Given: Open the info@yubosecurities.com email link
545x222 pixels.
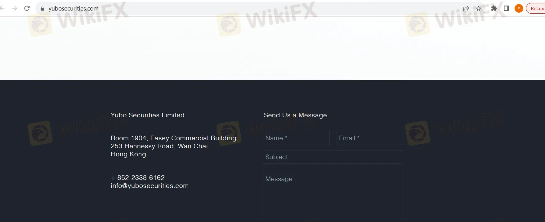Looking at the screenshot, I should point(150,186).
